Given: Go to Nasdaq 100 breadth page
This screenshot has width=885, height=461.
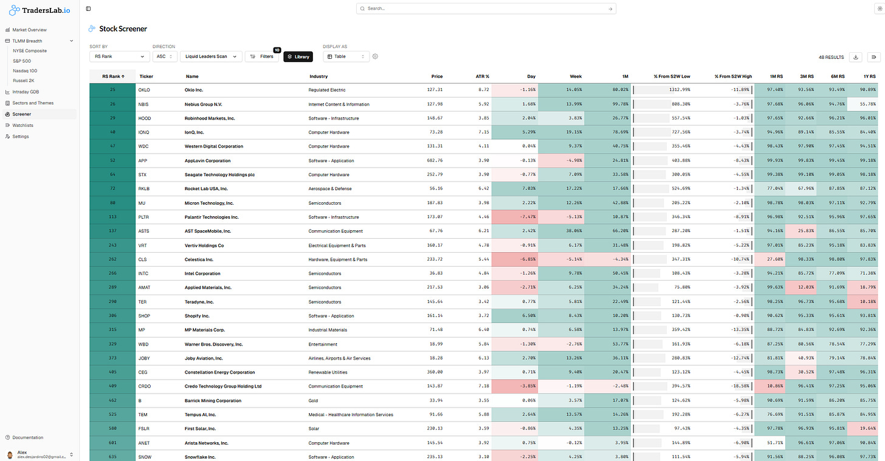Looking at the screenshot, I should 25,70.
